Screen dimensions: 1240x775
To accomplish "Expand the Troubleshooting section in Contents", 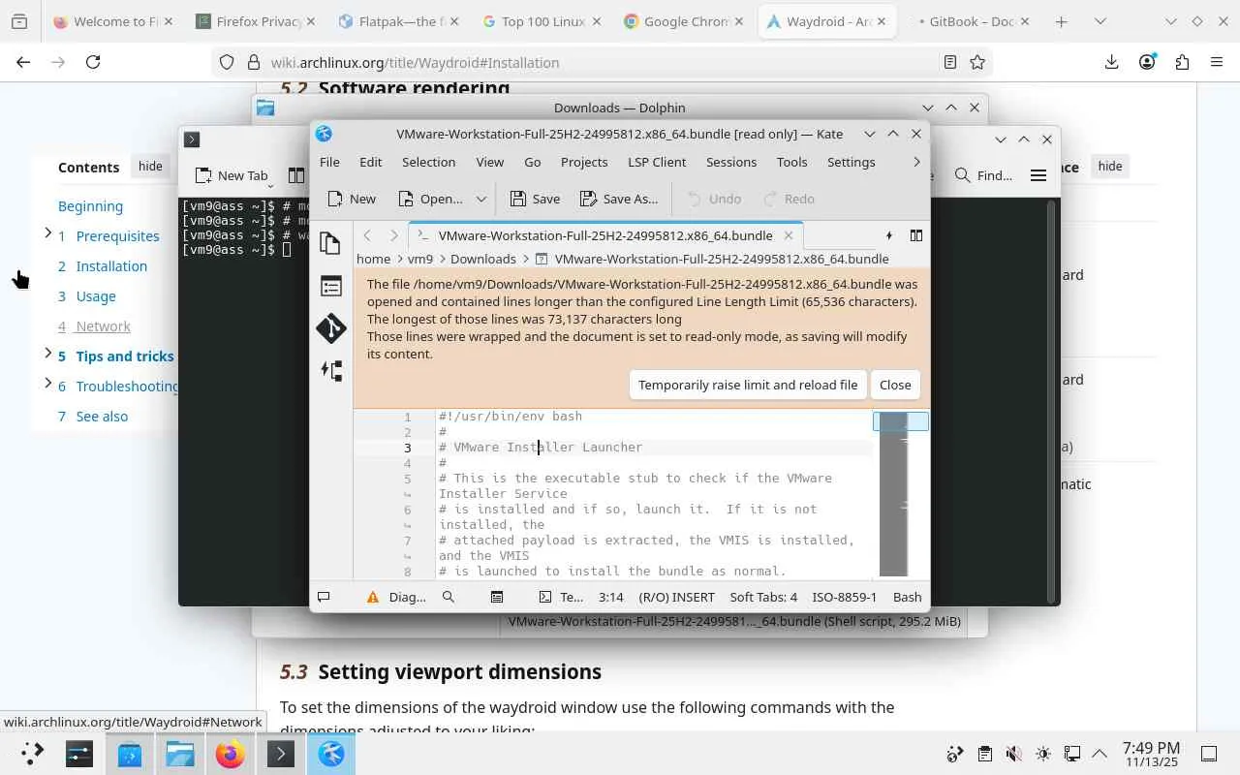I will (48, 383).
